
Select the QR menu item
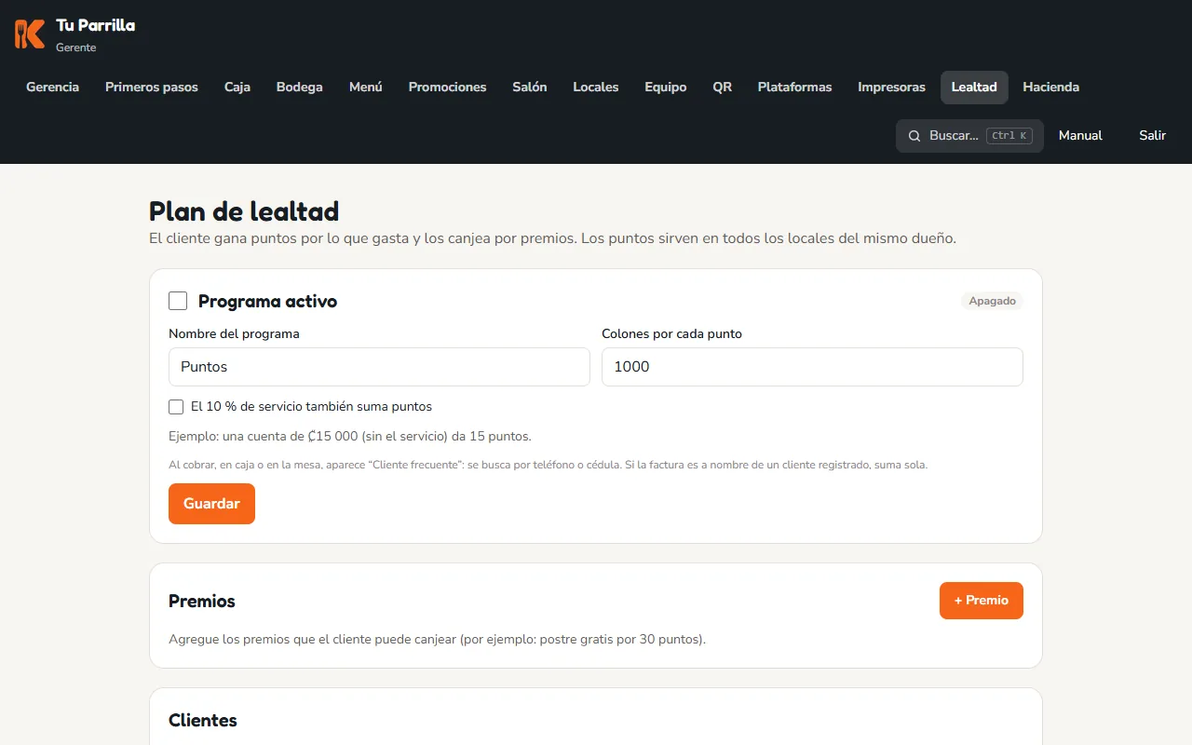723,87
